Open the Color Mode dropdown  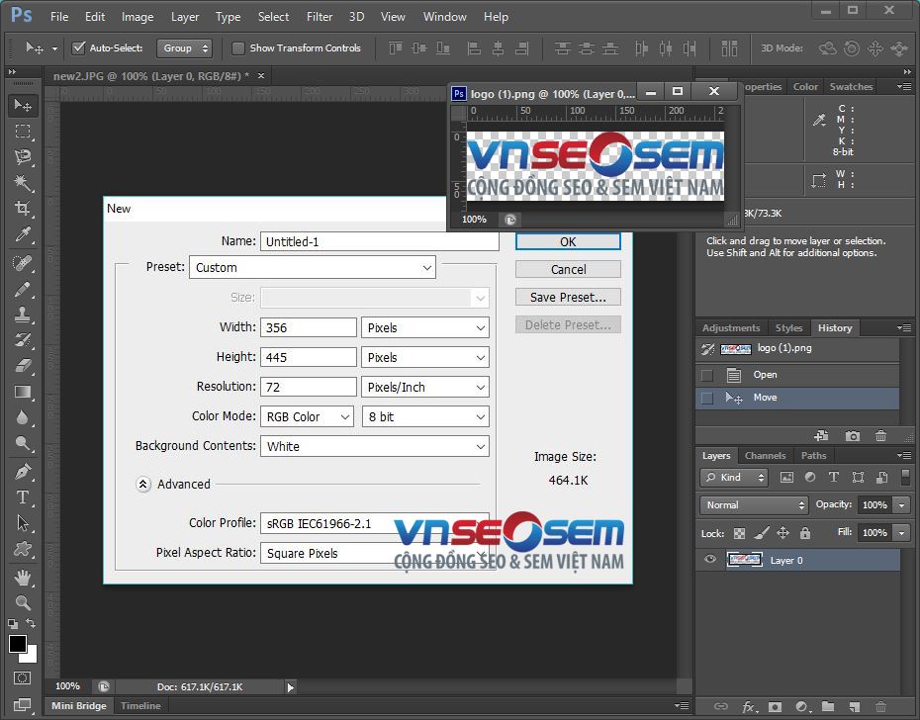tap(307, 416)
